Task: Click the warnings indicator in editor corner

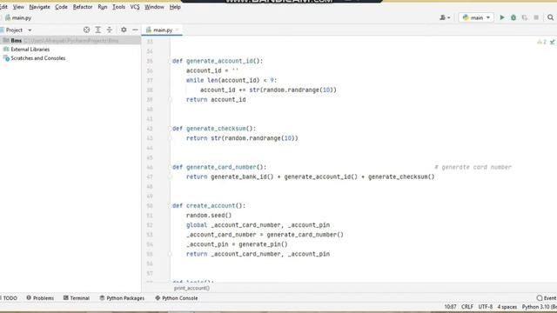Action: 541,42
